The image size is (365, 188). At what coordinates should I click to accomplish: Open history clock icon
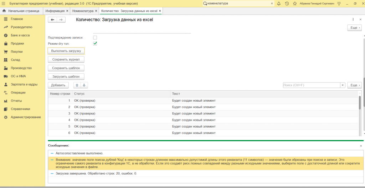[x=287, y=4]
